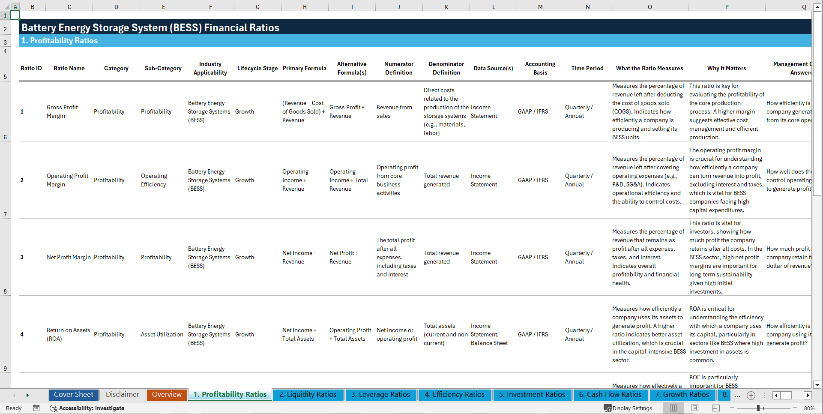Open the 2. Liquidity Ratios sheet
This screenshot has width=823, height=414.
pyautogui.click(x=308, y=394)
